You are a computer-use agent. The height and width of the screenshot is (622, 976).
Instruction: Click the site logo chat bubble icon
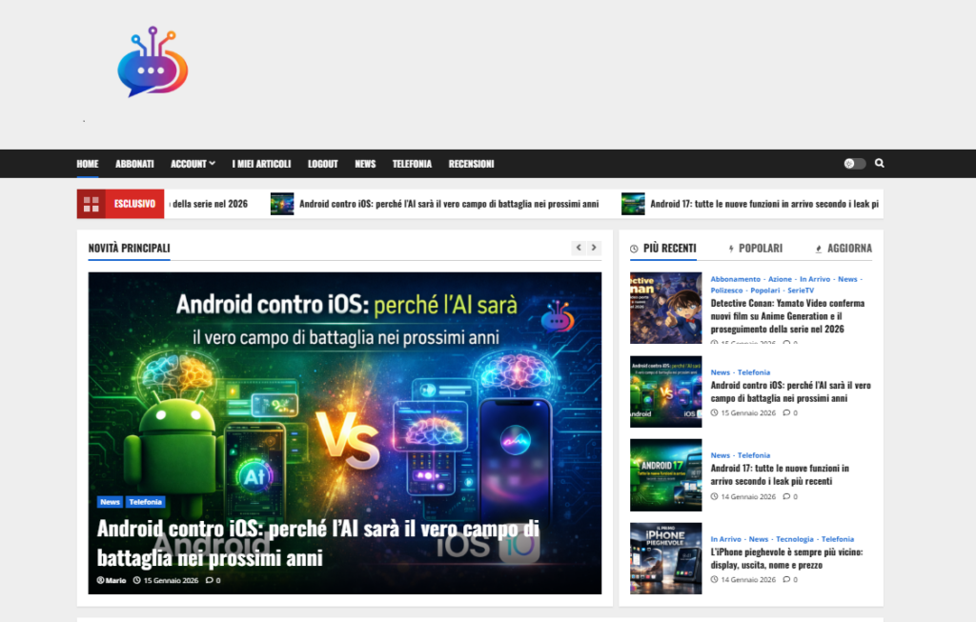[152, 63]
